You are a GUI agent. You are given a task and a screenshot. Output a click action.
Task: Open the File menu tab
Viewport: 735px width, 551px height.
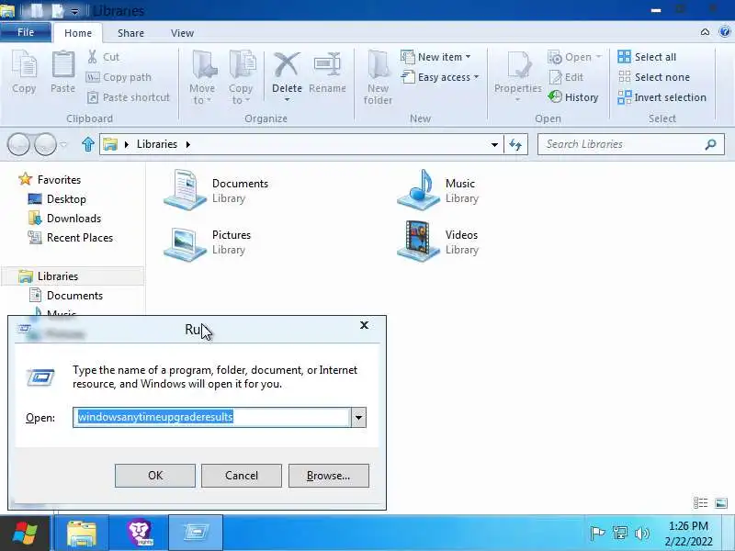[x=26, y=32]
